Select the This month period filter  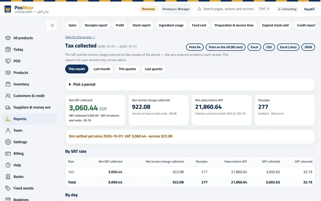[x=77, y=69]
